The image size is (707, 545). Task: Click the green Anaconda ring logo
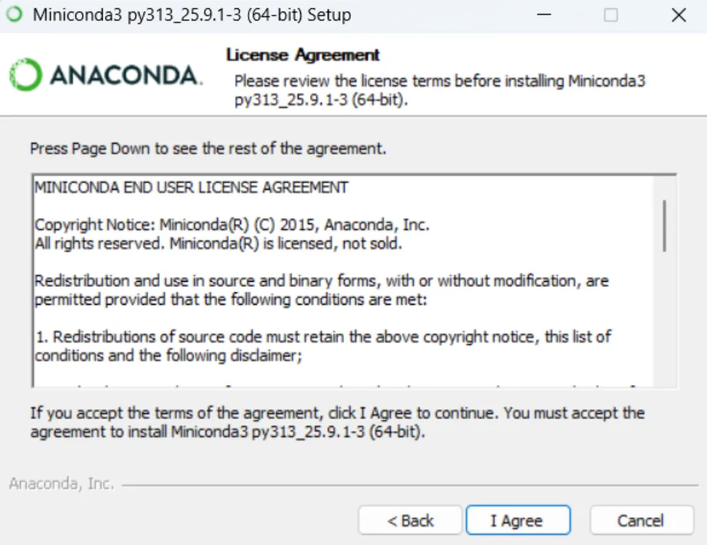[25, 75]
